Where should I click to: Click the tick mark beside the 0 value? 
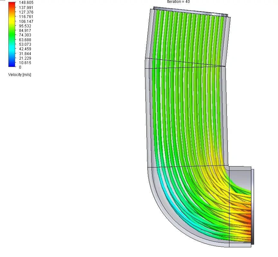[15, 67]
